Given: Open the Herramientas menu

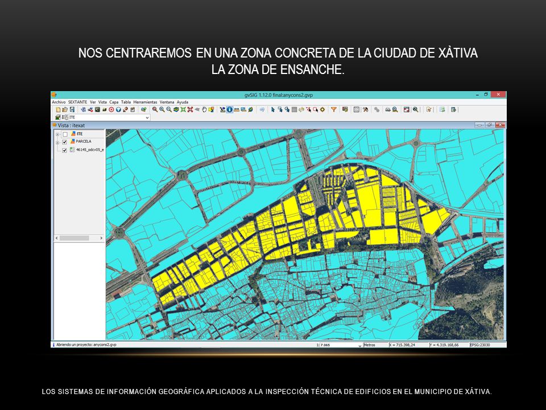Looking at the screenshot, I should tap(145, 102).
